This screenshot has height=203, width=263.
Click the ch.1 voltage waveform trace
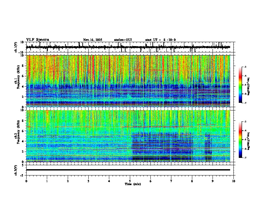coord(128,47)
